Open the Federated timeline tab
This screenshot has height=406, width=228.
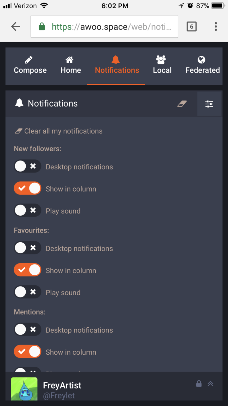202,66
